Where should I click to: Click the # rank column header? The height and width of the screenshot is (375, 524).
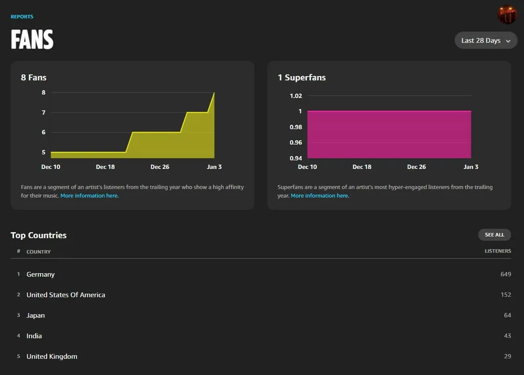click(x=18, y=251)
